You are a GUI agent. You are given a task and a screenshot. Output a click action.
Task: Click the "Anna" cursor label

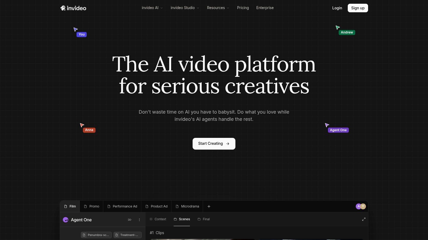89,130
